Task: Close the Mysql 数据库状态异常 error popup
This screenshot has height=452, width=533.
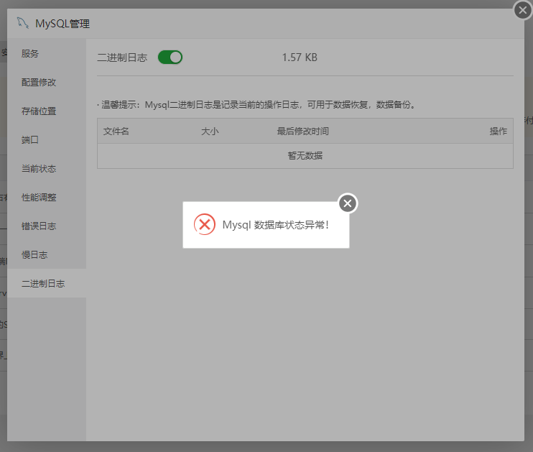Action: [x=348, y=203]
